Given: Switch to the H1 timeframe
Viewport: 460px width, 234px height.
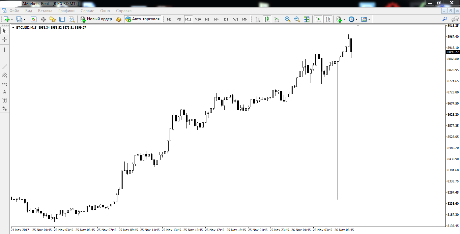Looking at the screenshot, I should click(207, 19).
